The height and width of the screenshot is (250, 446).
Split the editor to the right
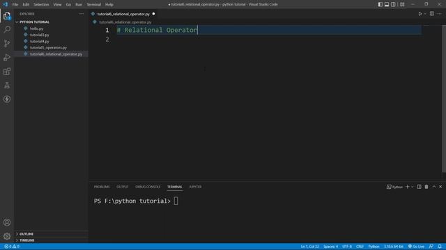(x=432, y=14)
